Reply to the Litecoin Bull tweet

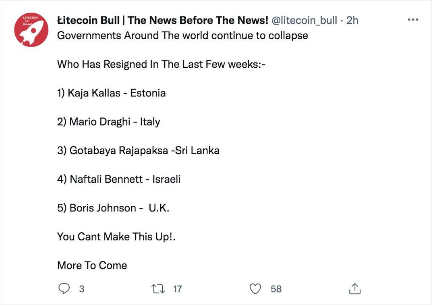click(64, 288)
